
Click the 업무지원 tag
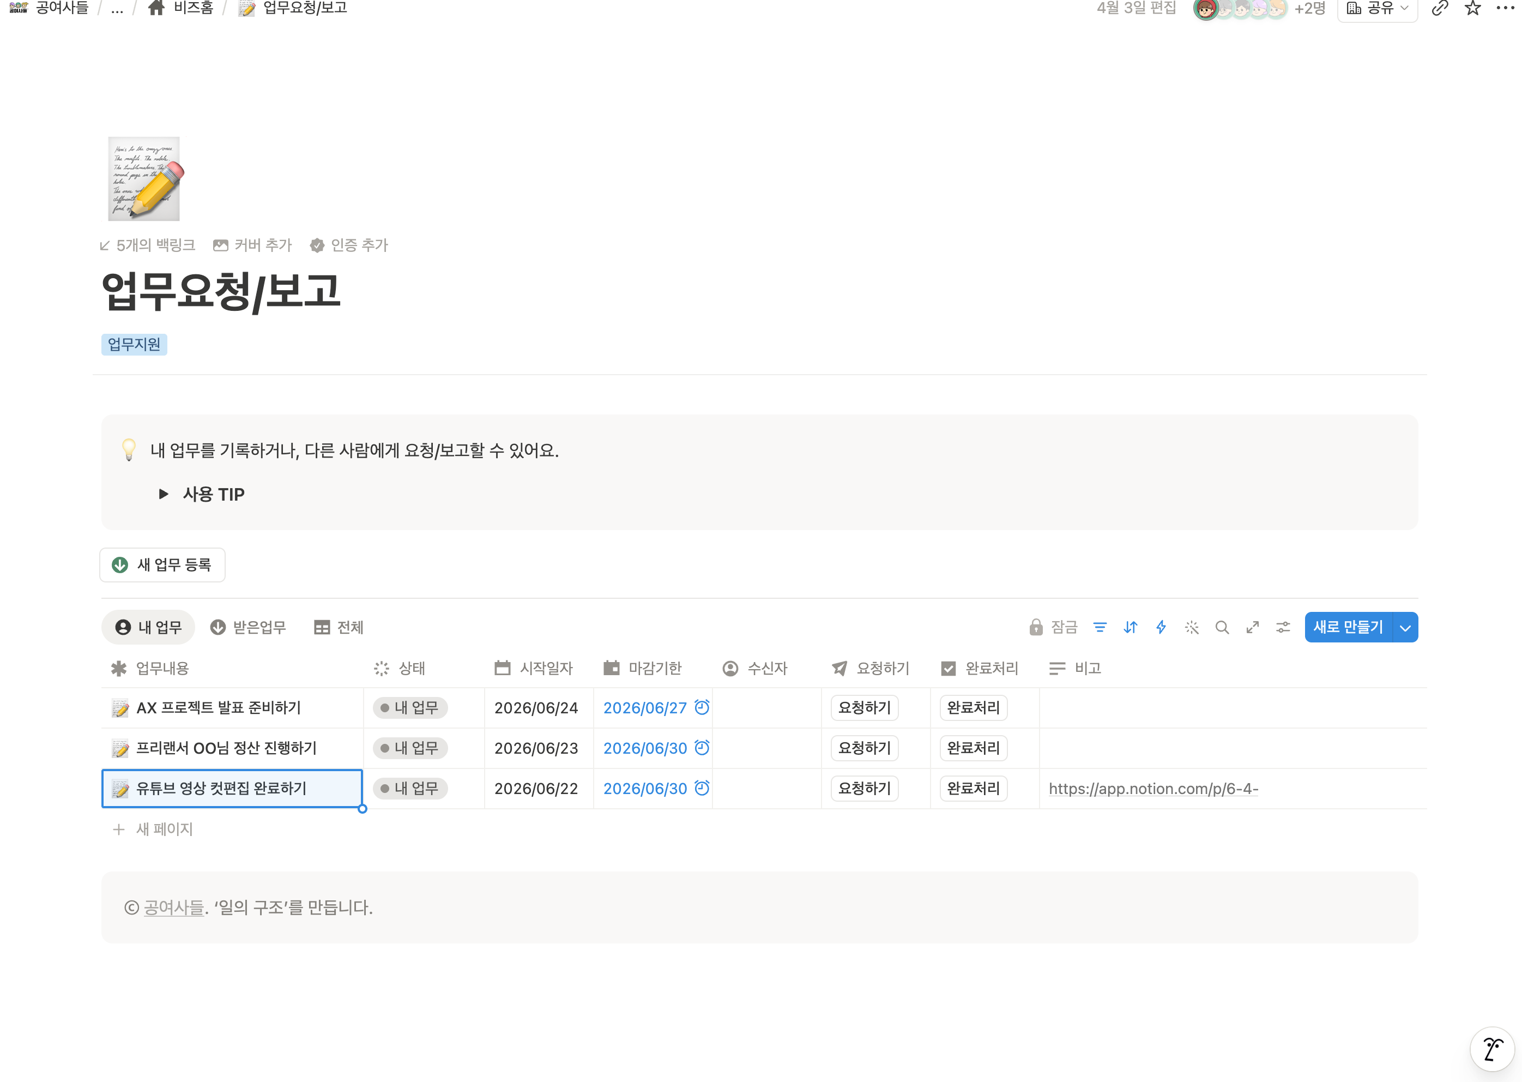coord(135,345)
